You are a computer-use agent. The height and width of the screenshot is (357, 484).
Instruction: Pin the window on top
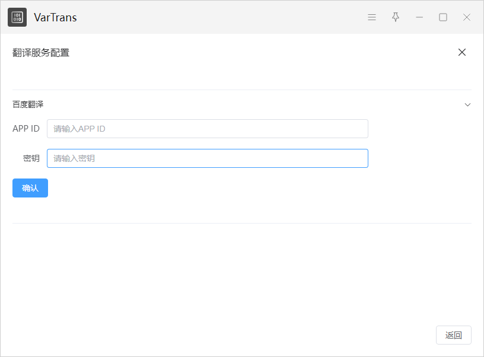pyautogui.click(x=396, y=17)
